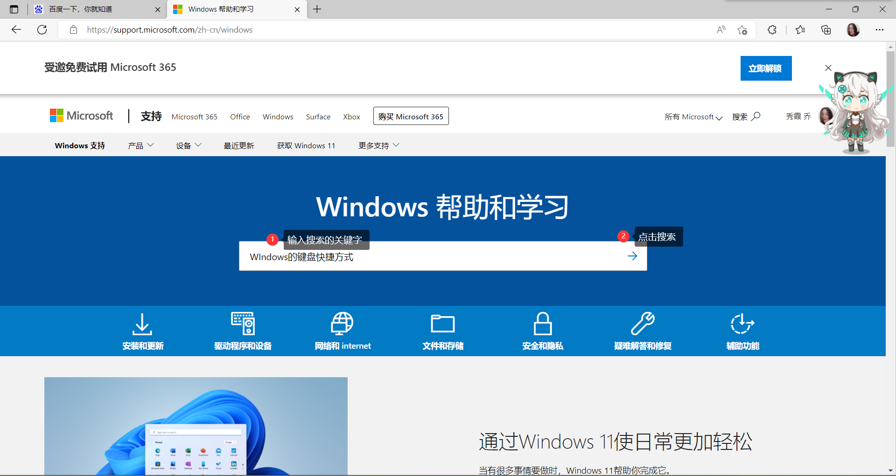Expand the 设备 dropdown
The height and width of the screenshot is (476, 896).
pyautogui.click(x=189, y=145)
